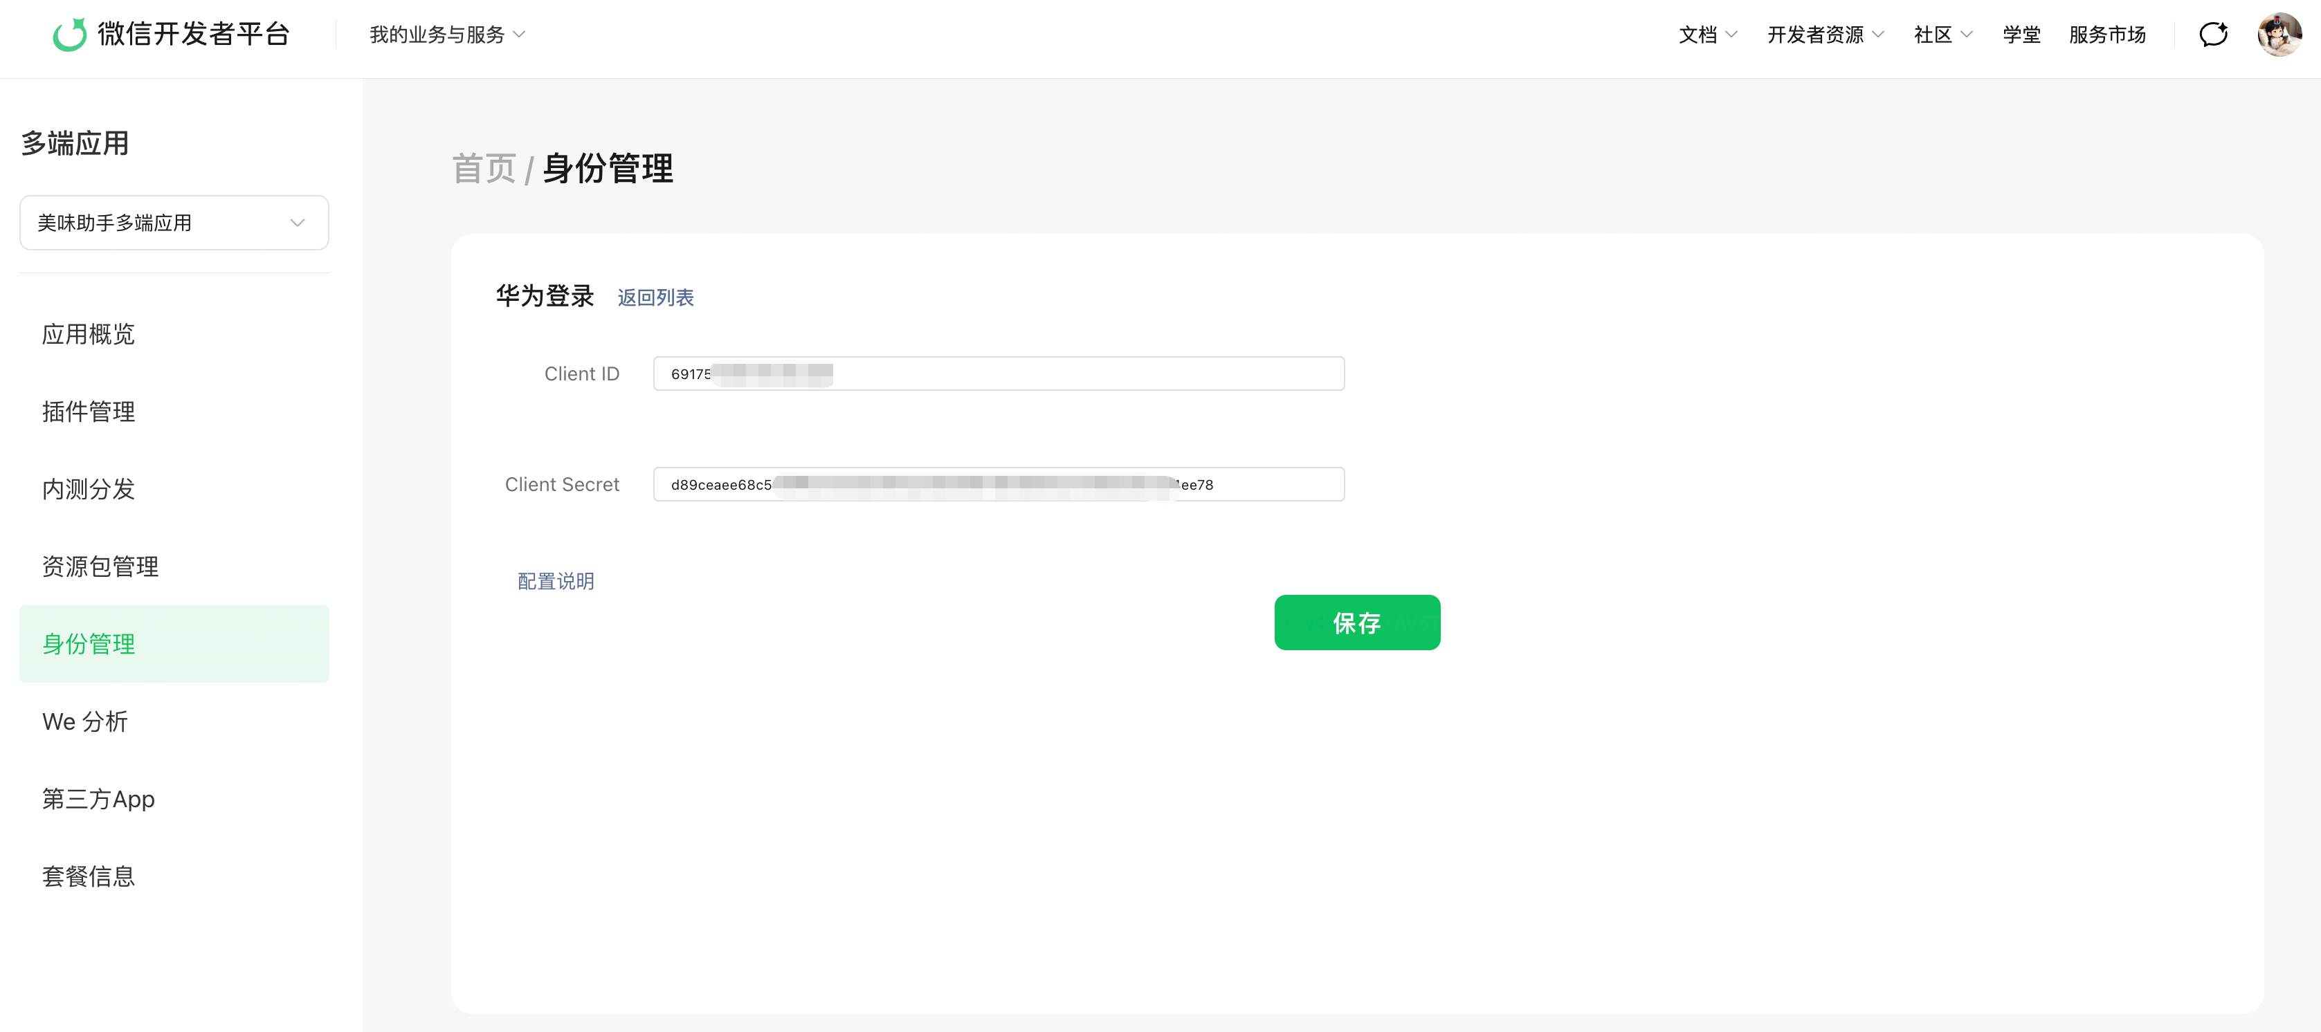Open the 配置说明 link
Screen dimensions: 2321x1032
pos(555,581)
